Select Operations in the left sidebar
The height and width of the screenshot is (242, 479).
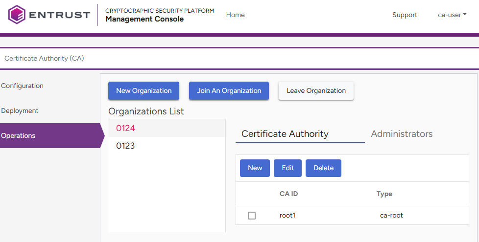pyautogui.click(x=19, y=136)
